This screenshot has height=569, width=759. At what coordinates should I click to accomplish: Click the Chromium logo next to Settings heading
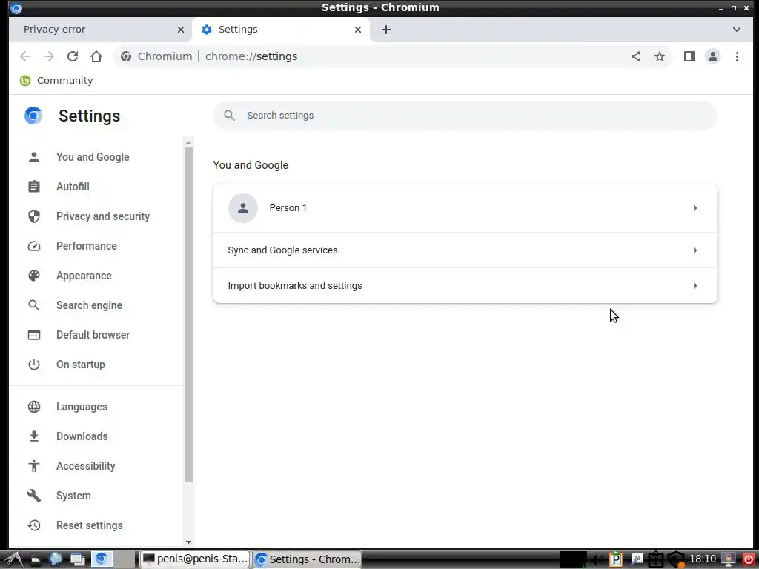tap(33, 116)
